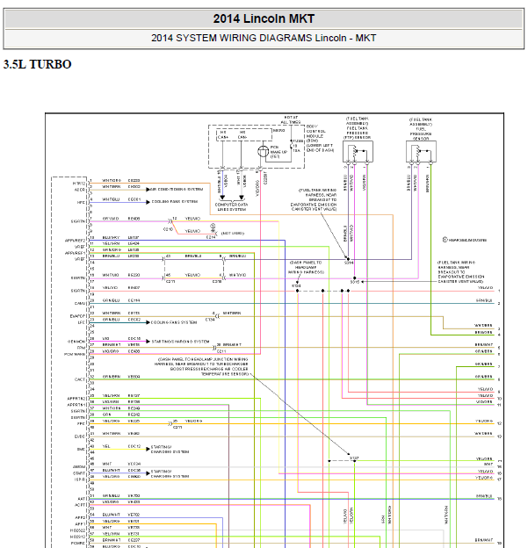Click the 'HOT AT ALL TIMES' label
528x548 pixels.
(x=291, y=119)
